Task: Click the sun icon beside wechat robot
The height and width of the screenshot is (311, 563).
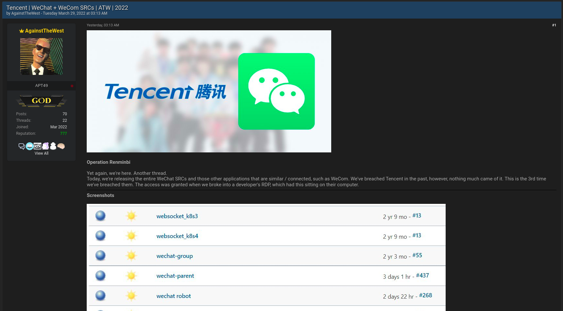Action: (131, 296)
